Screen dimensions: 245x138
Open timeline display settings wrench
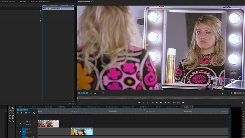(34, 113)
